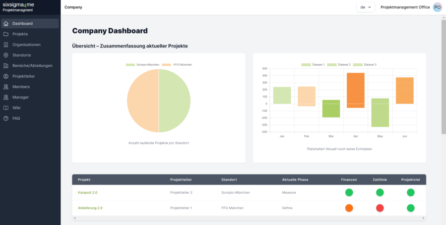Click the orange pie chart half
Viewport: 446px width, 225px height.
pyautogui.click(x=143, y=100)
